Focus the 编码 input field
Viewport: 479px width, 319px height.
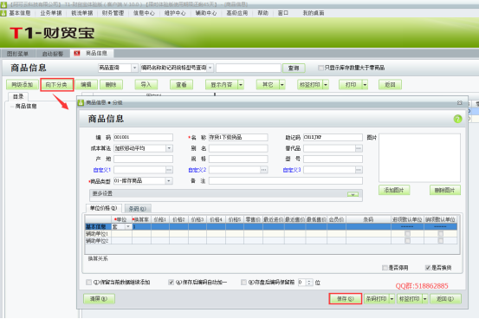coord(143,137)
